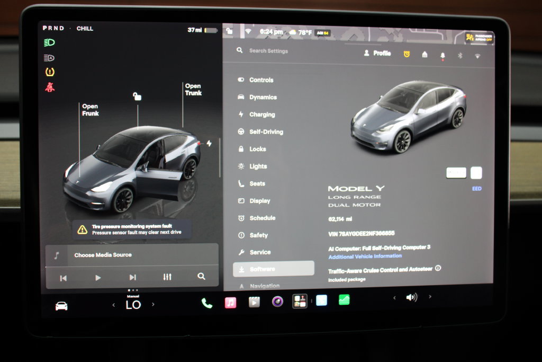Raise the cabin temperature right arrow
This screenshot has width=542, height=362.
click(x=153, y=304)
